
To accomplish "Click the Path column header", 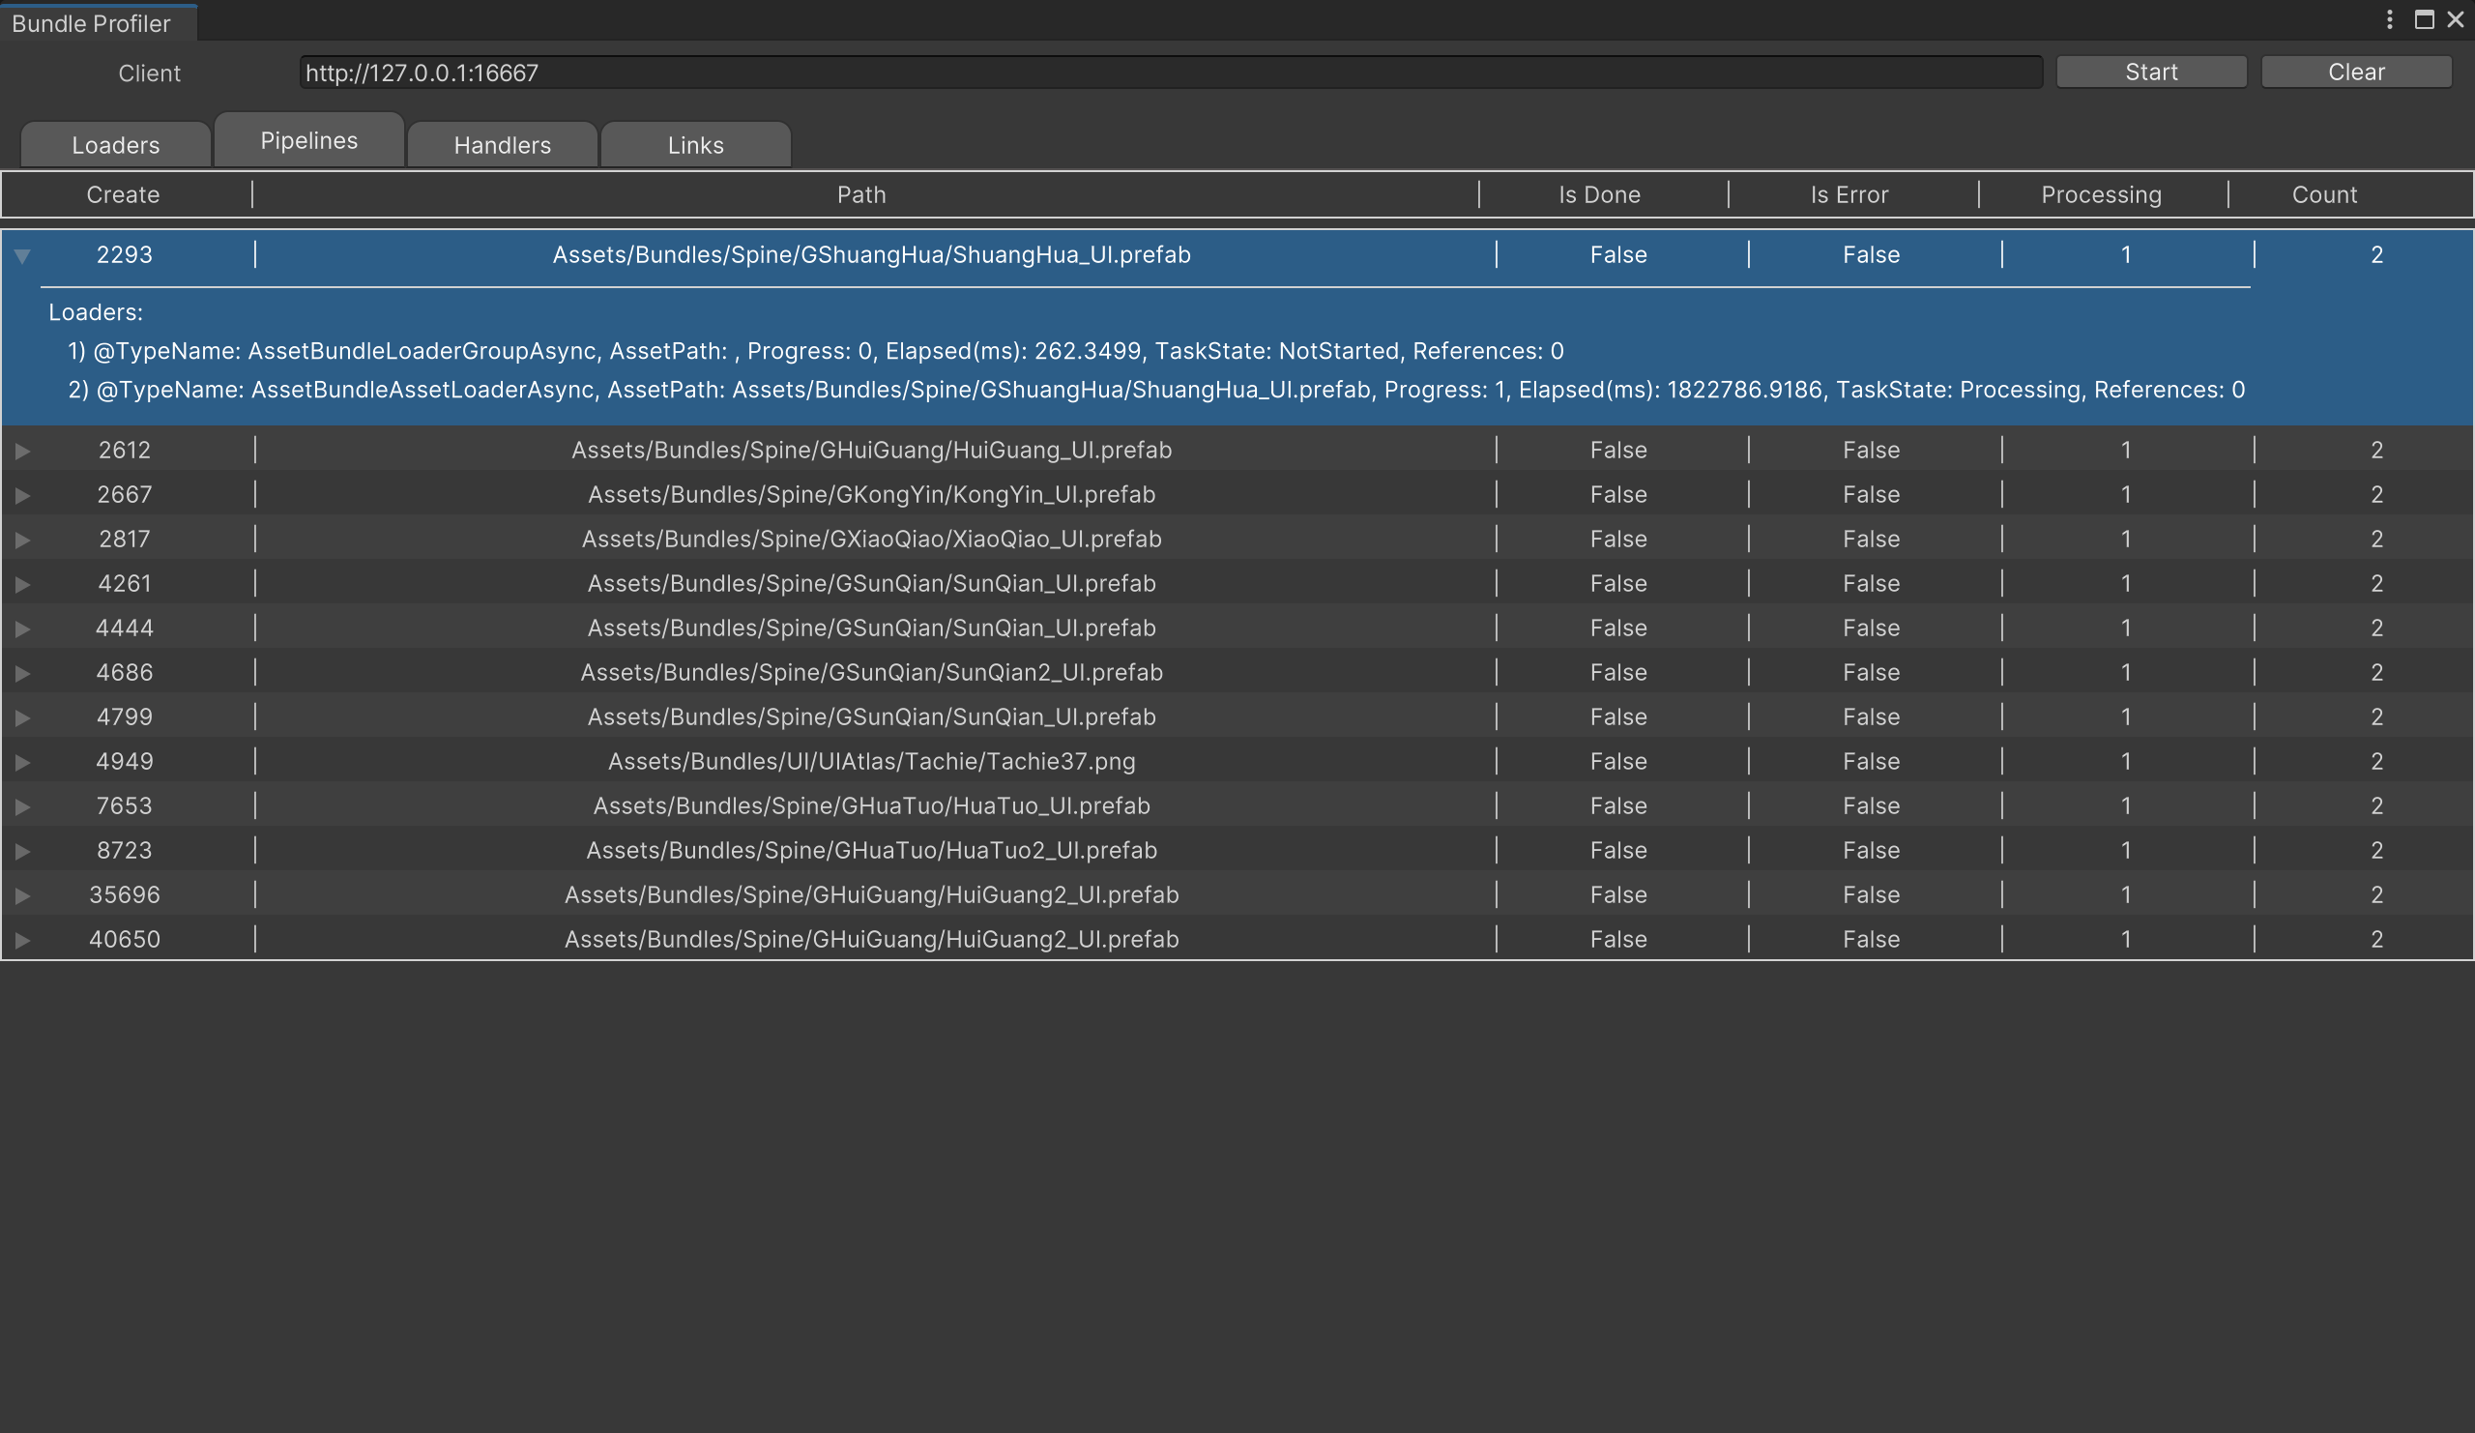I will tap(861, 194).
